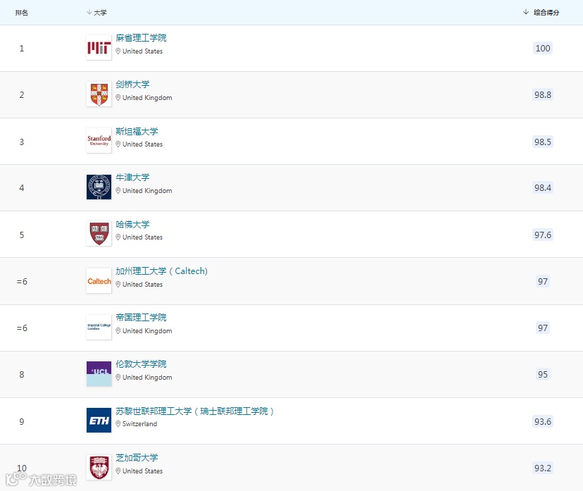
Task: Click the Oxford University crest logo
Action: coord(99,187)
